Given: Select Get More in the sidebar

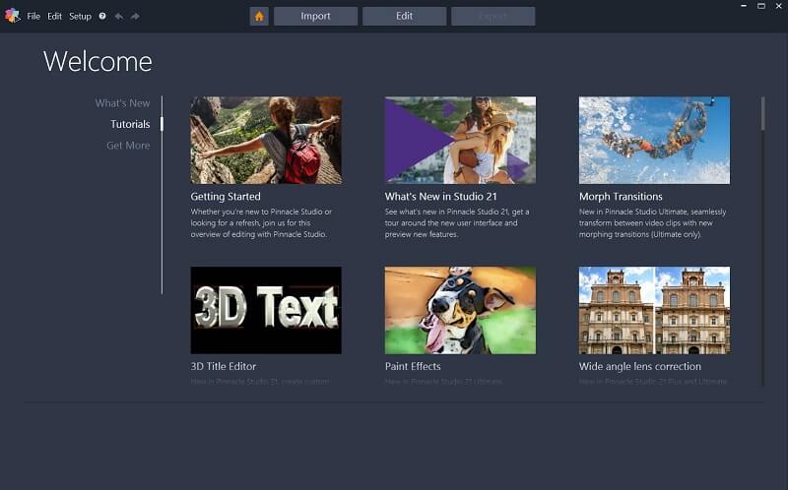Looking at the screenshot, I should point(128,146).
